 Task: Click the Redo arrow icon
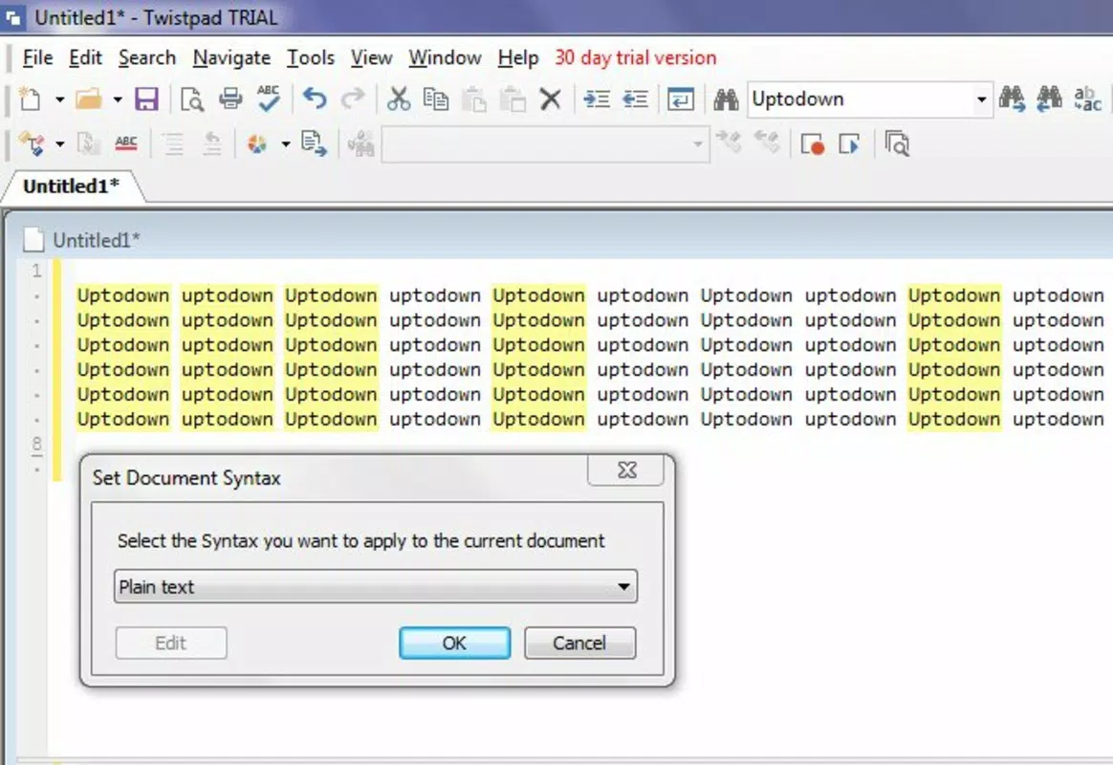353,98
